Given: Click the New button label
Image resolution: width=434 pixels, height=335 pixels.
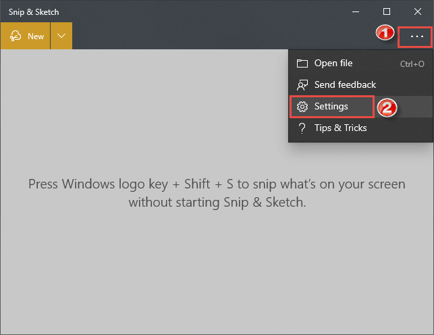Looking at the screenshot, I should [36, 36].
